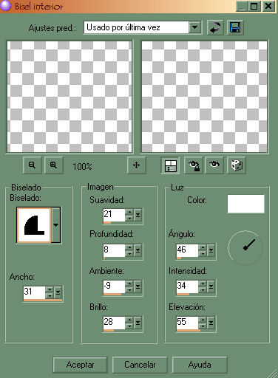Click the Cancelar button
The width and height of the screenshot is (278, 378).
pyautogui.click(x=140, y=365)
